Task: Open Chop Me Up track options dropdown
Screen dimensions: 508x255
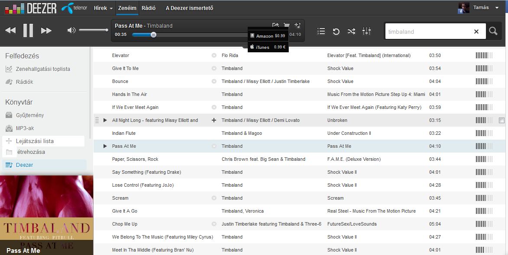Action: [x=214, y=223]
